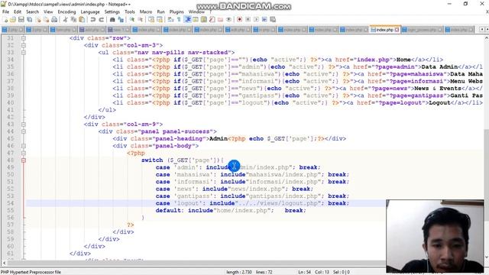Open the Macro menu
The height and width of the screenshot is (275, 489).
[x=146, y=12]
